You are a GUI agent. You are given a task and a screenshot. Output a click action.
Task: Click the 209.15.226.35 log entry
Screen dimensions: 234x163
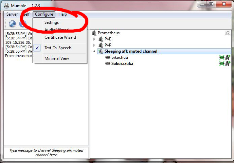coord(18,42)
